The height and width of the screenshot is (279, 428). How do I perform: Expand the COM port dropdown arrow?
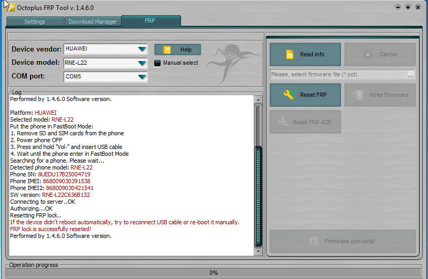pos(142,77)
